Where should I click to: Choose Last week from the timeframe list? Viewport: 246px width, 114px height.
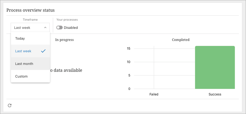coord(23,51)
